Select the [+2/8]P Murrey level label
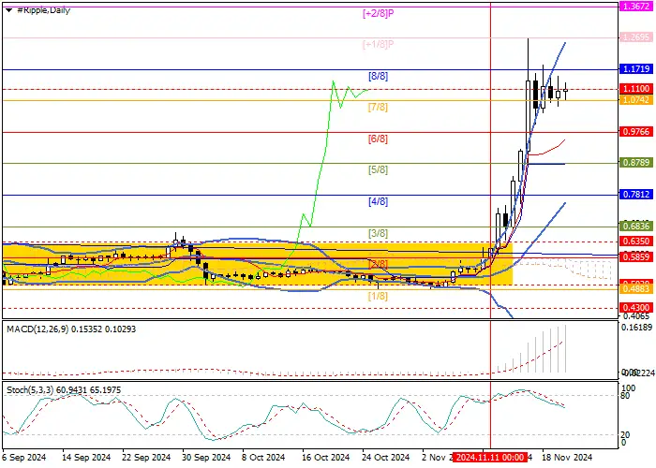 (x=379, y=13)
